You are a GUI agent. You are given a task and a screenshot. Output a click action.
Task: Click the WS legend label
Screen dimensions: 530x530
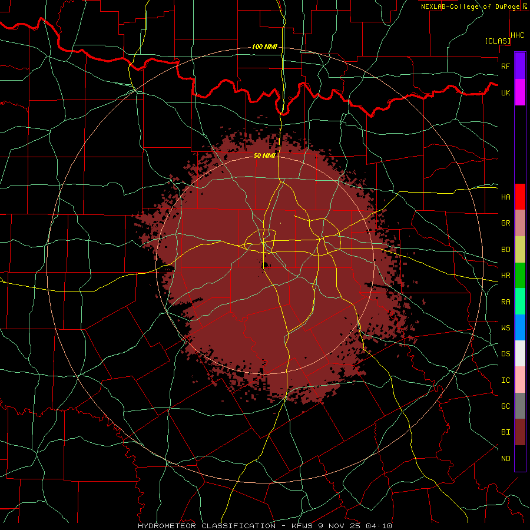pos(506,327)
